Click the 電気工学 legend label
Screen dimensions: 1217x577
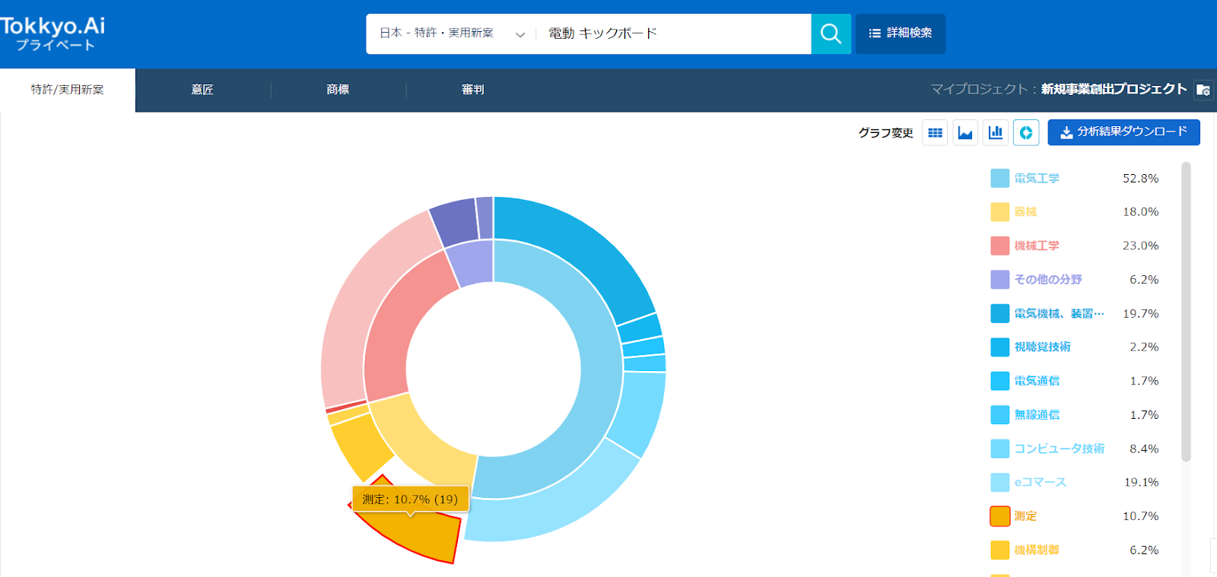tap(1036, 179)
